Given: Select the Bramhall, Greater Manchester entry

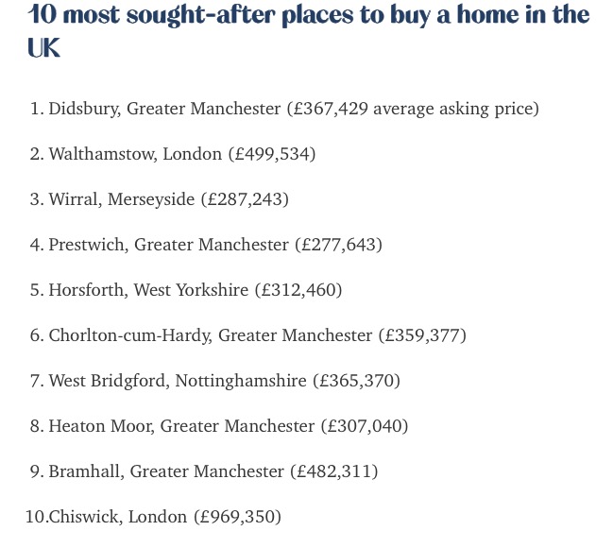Looking at the screenshot, I should tap(204, 471).
